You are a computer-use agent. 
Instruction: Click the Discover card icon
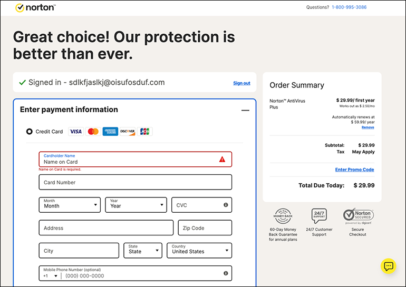128,132
